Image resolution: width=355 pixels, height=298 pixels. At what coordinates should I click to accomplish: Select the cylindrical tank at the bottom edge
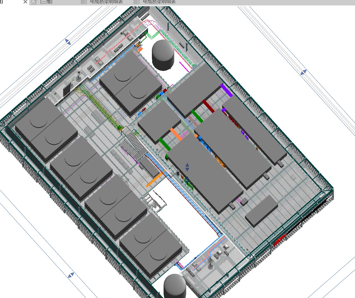pyautogui.click(x=175, y=286)
